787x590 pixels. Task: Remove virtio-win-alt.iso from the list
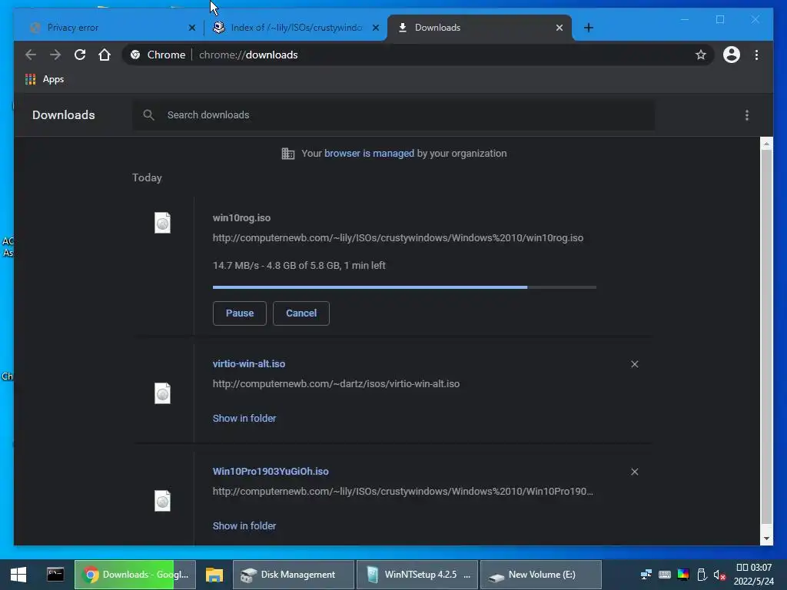[x=634, y=364]
